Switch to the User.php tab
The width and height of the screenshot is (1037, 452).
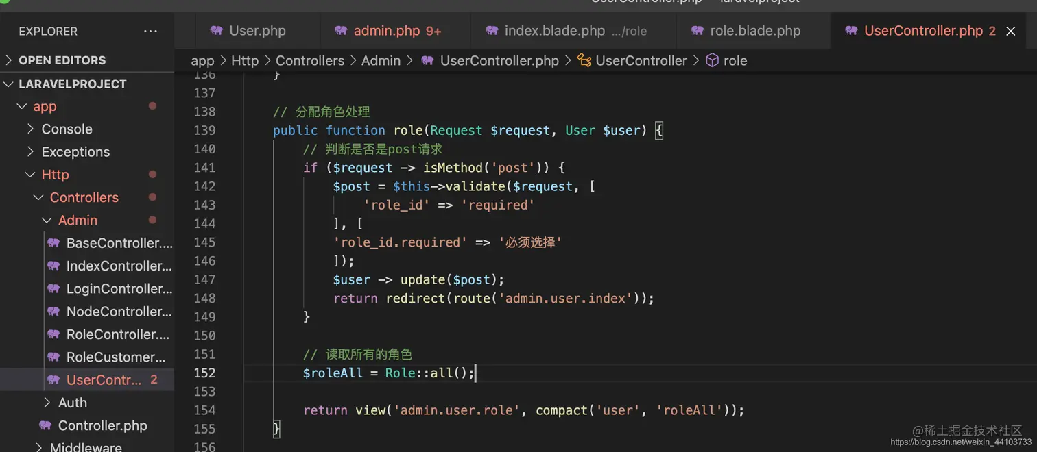(x=257, y=31)
